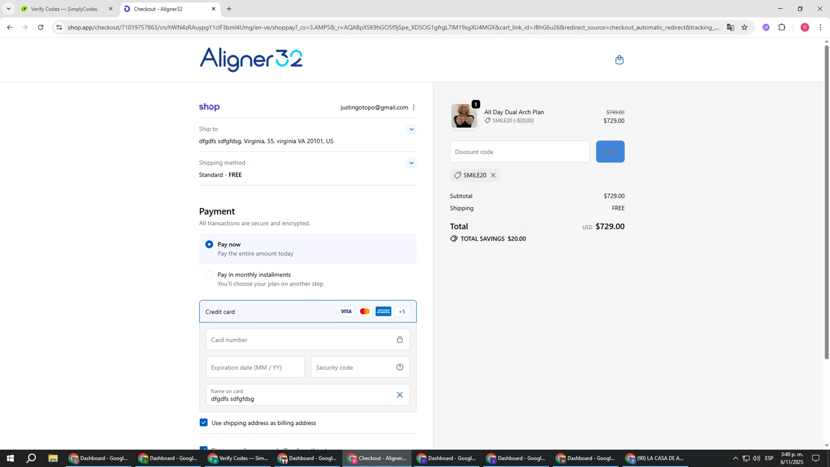830x467 pixels.
Task: Open File Explorer from taskbar
Action: pos(53,458)
